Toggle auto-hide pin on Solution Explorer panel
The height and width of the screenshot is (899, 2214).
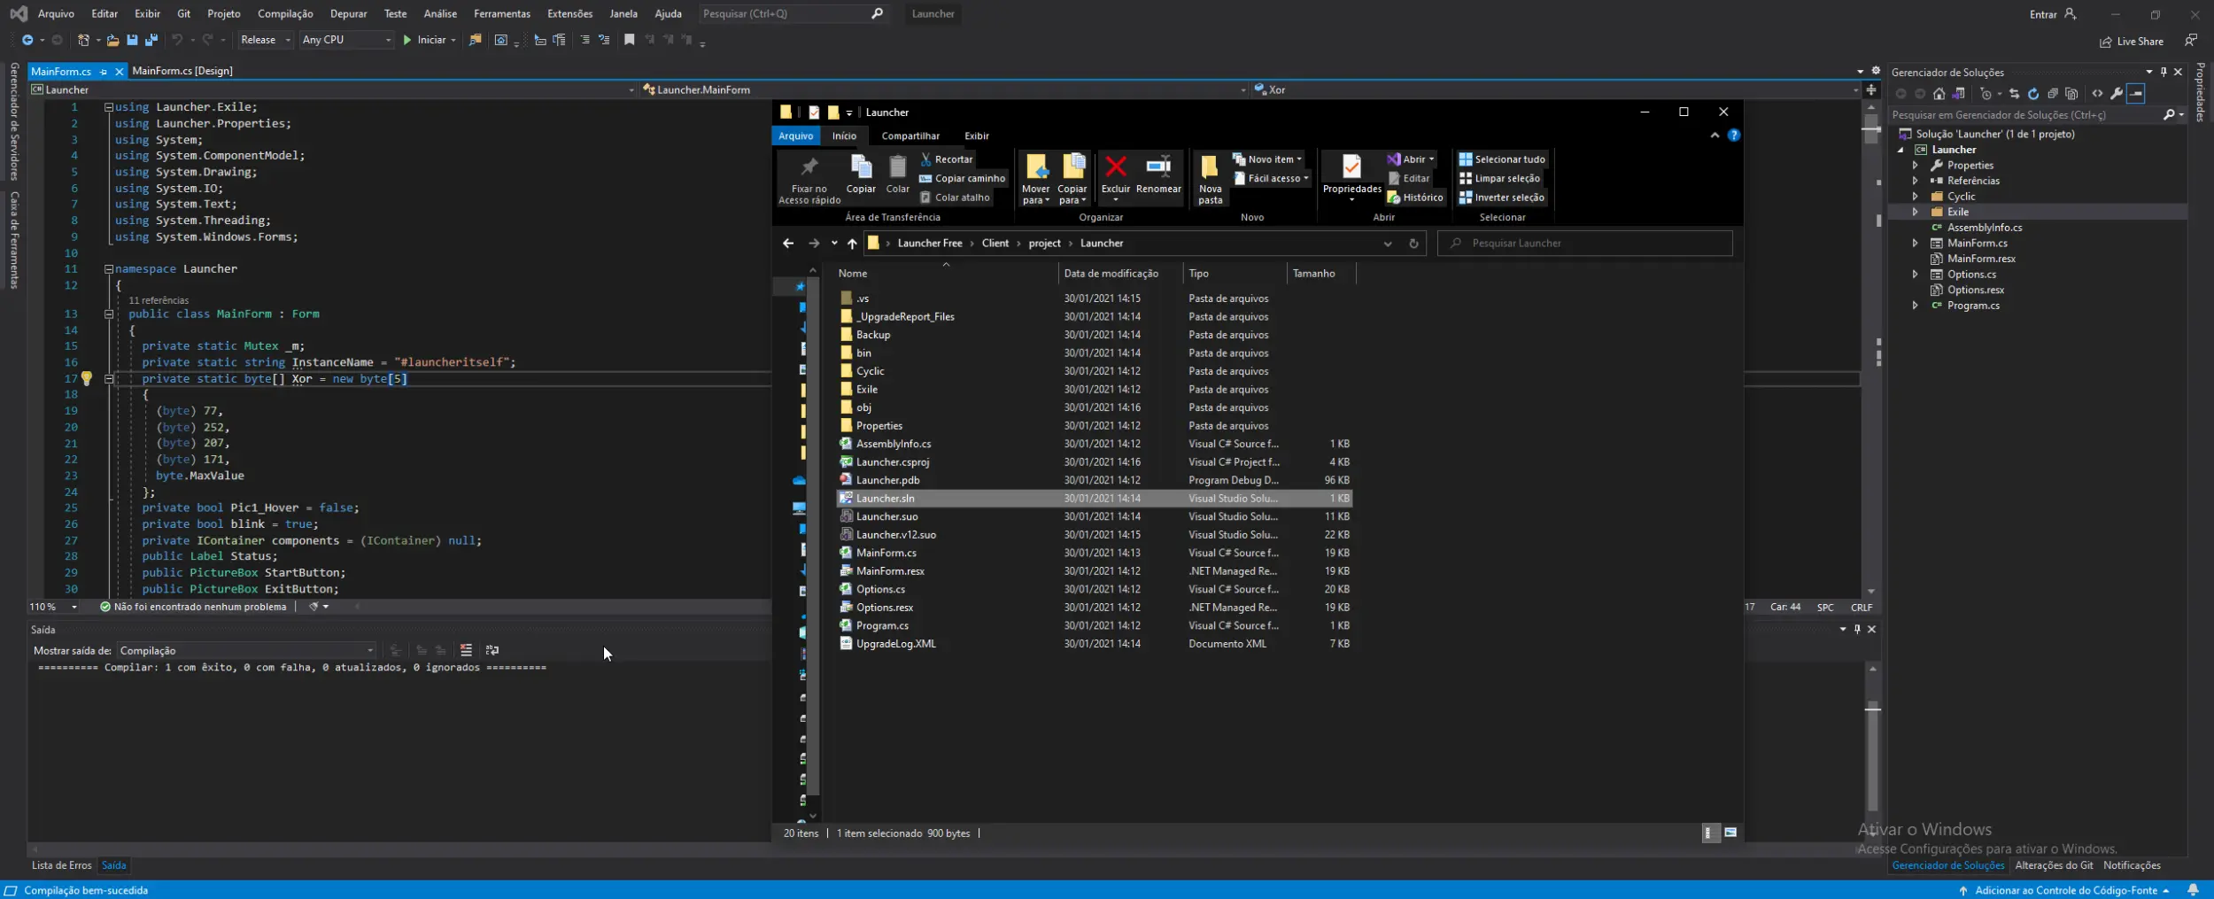[2164, 72]
